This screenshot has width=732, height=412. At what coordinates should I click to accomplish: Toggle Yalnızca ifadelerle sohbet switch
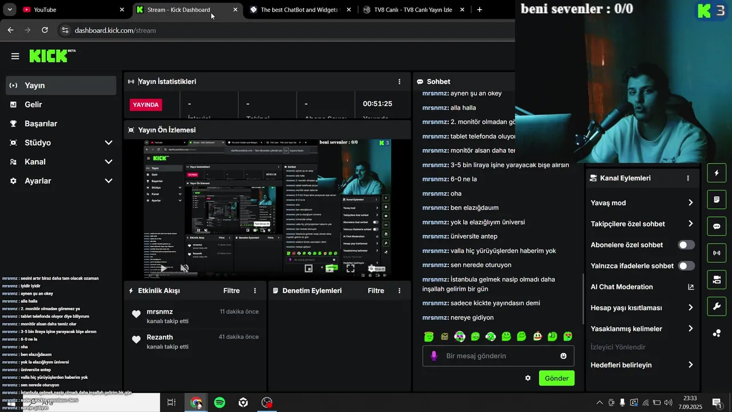point(686,266)
